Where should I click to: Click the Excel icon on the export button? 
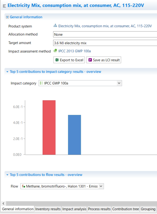click(57, 60)
